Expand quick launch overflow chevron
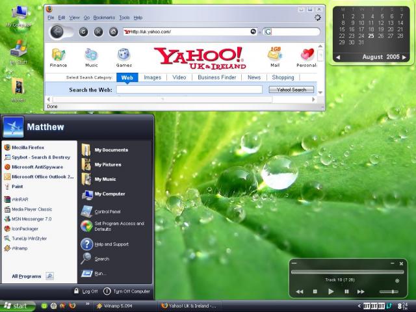Screen dimensions: 416x312 pyautogui.click(x=88, y=304)
